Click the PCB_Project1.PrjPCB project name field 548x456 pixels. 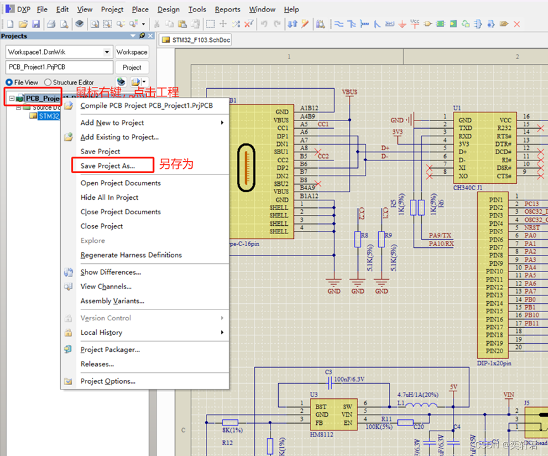[x=59, y=67]
